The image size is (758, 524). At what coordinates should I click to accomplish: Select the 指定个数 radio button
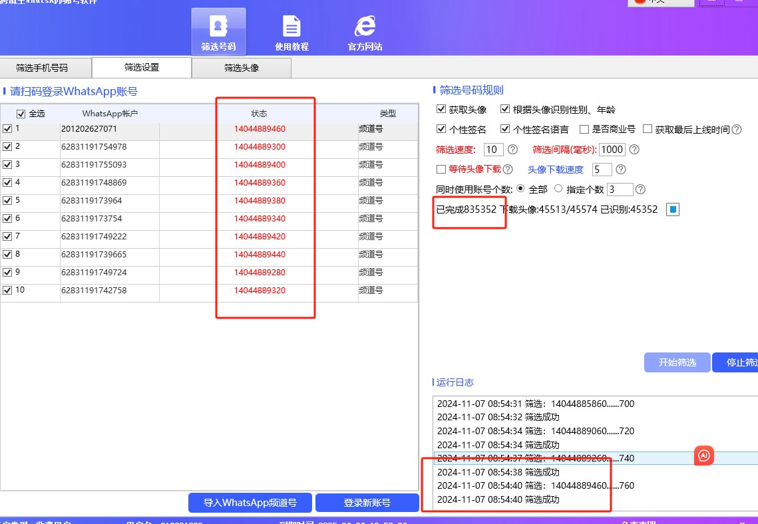[558, 190]
